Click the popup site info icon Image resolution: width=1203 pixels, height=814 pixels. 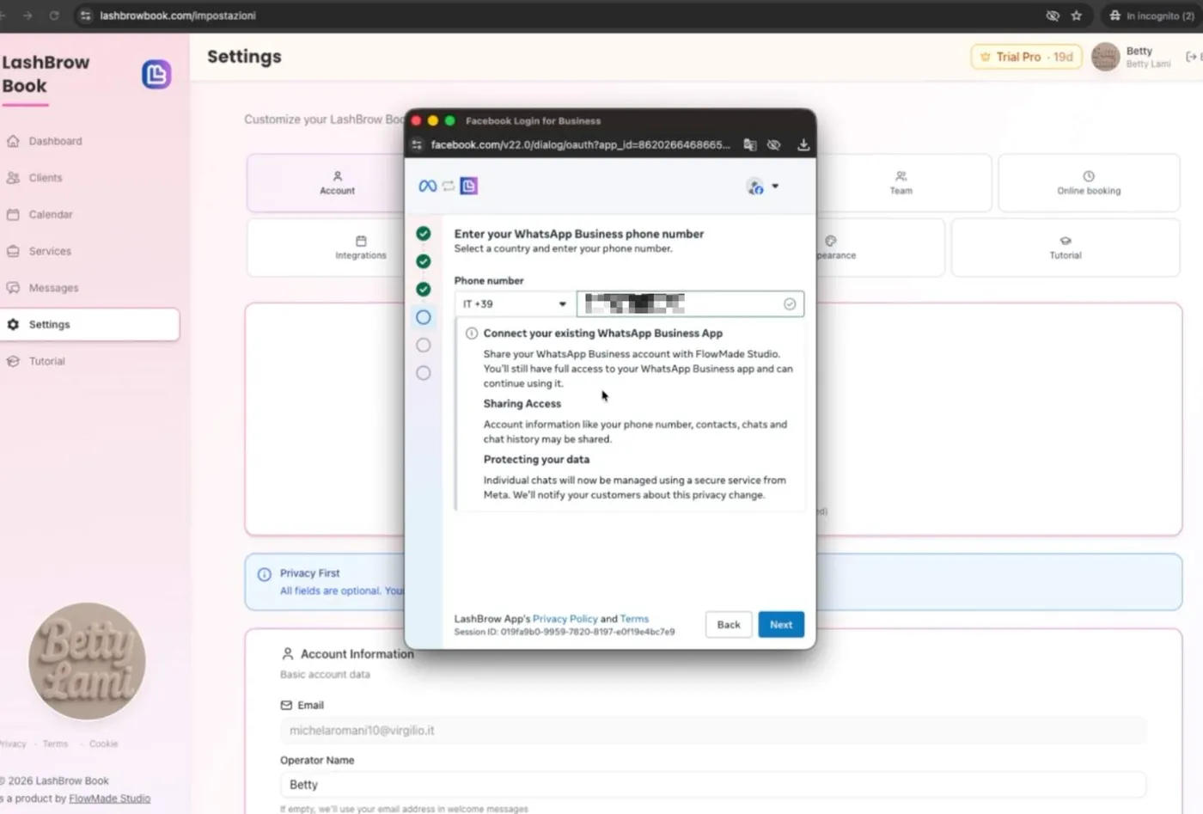(417, 144)
